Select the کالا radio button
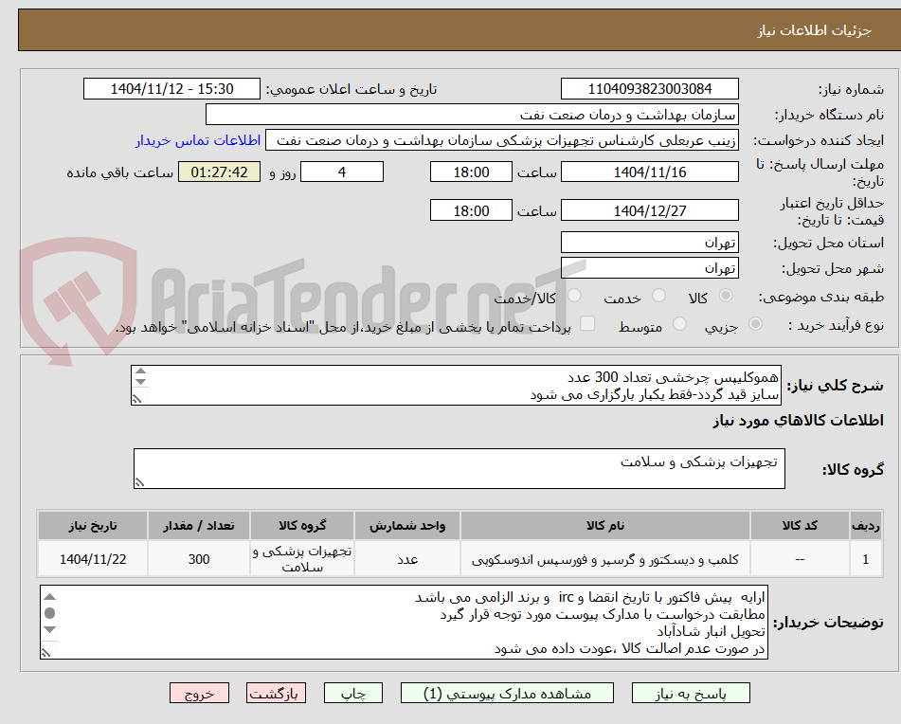Image resolution: width=901 pixels, height=724 pixels. [x=726, y=296]
